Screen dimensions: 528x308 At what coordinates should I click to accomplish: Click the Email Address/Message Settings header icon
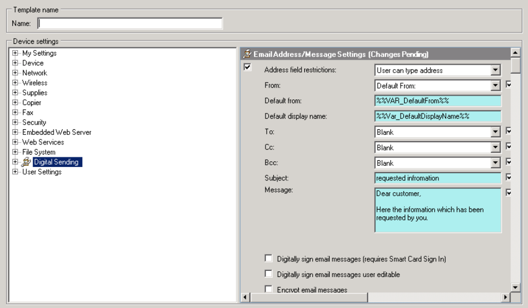pos(247,54)
